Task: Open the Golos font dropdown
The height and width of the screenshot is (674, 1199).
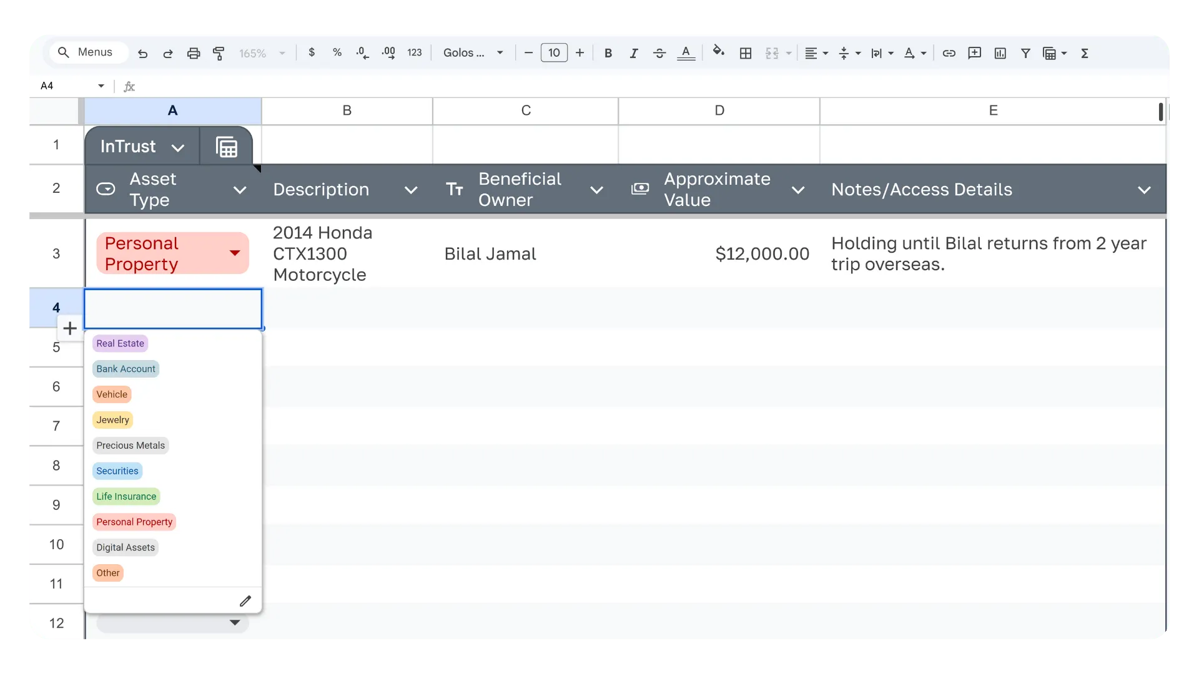Action: 473,53
